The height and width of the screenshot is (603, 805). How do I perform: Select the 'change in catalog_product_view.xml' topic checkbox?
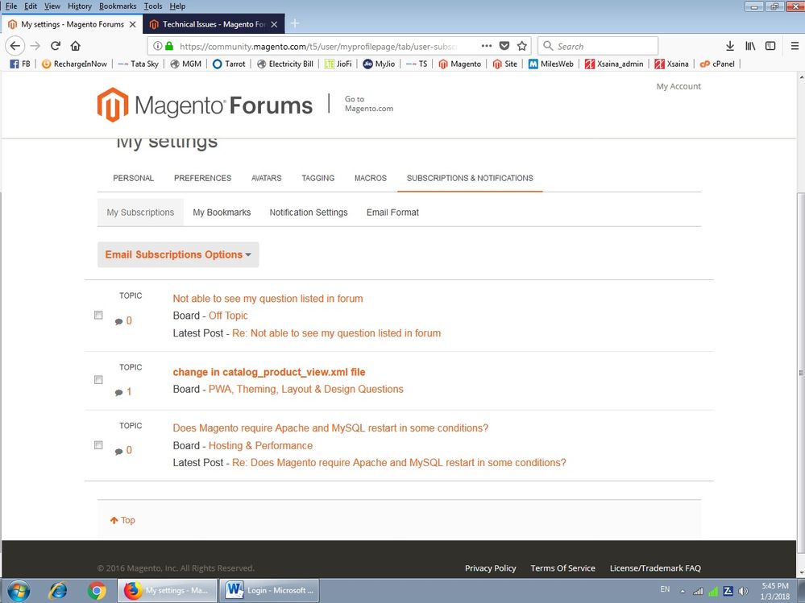98,379
